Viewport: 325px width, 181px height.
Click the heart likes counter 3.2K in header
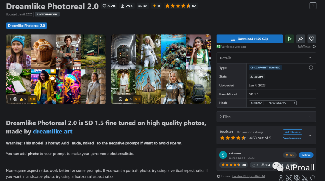pos(109,6)
